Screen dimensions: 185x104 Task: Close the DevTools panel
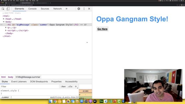coord(89,9)
